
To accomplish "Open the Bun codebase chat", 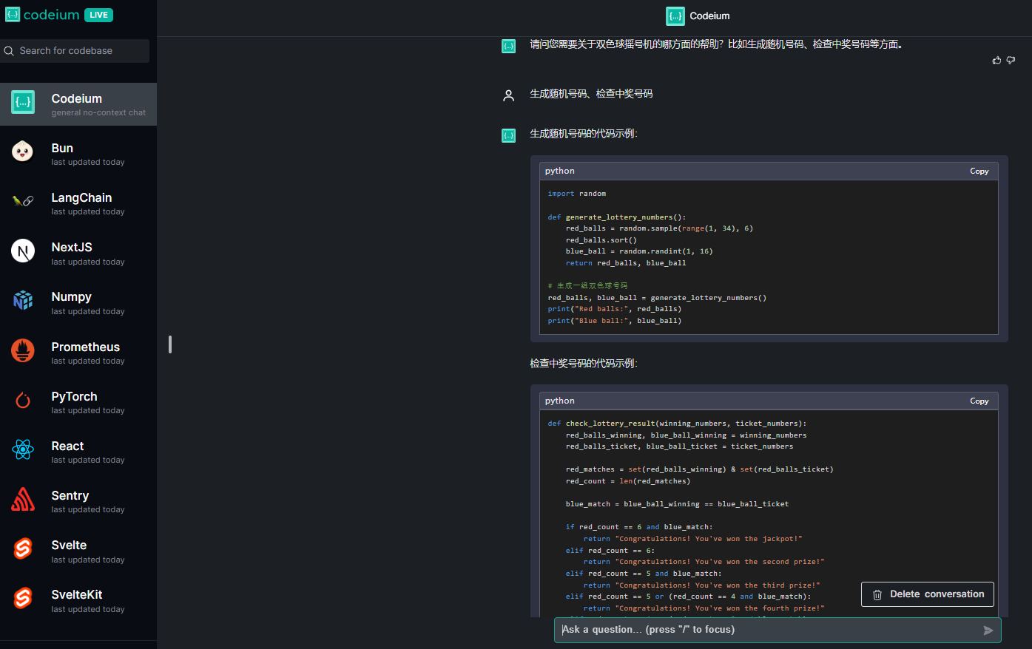I will tap(78, 154).
